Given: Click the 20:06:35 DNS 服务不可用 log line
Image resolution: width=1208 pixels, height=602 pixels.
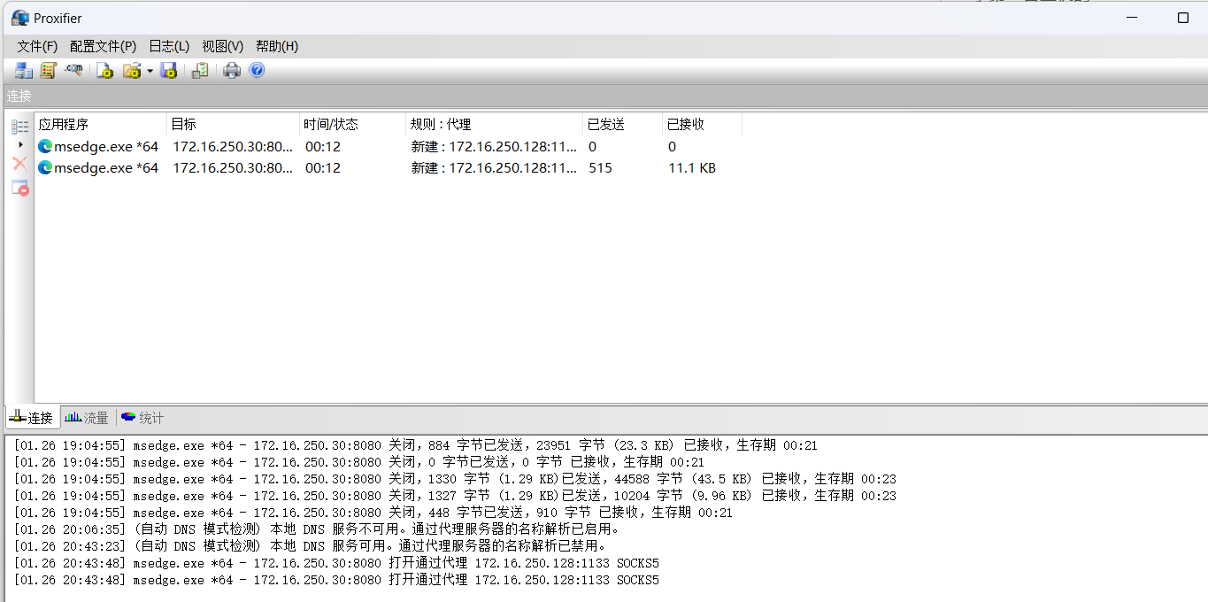Looking at the screenshot, I should pyautogui.click(x=317, y=529).
